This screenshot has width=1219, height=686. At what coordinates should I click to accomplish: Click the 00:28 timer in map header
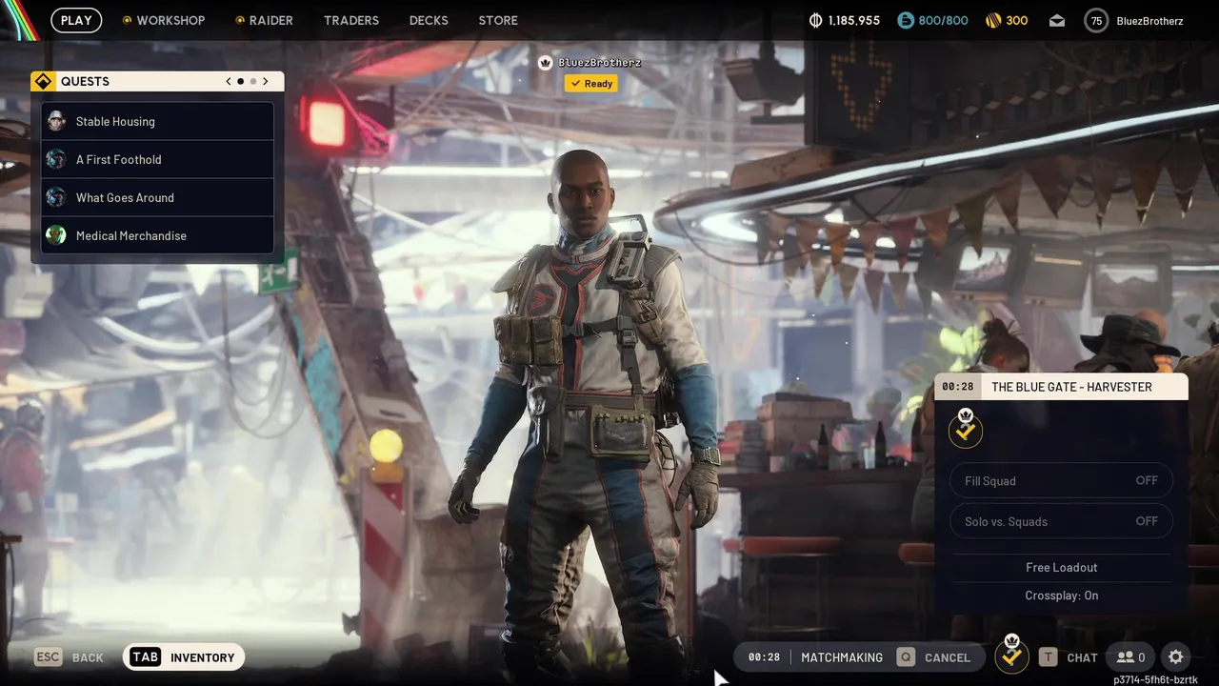click(958, 387)
